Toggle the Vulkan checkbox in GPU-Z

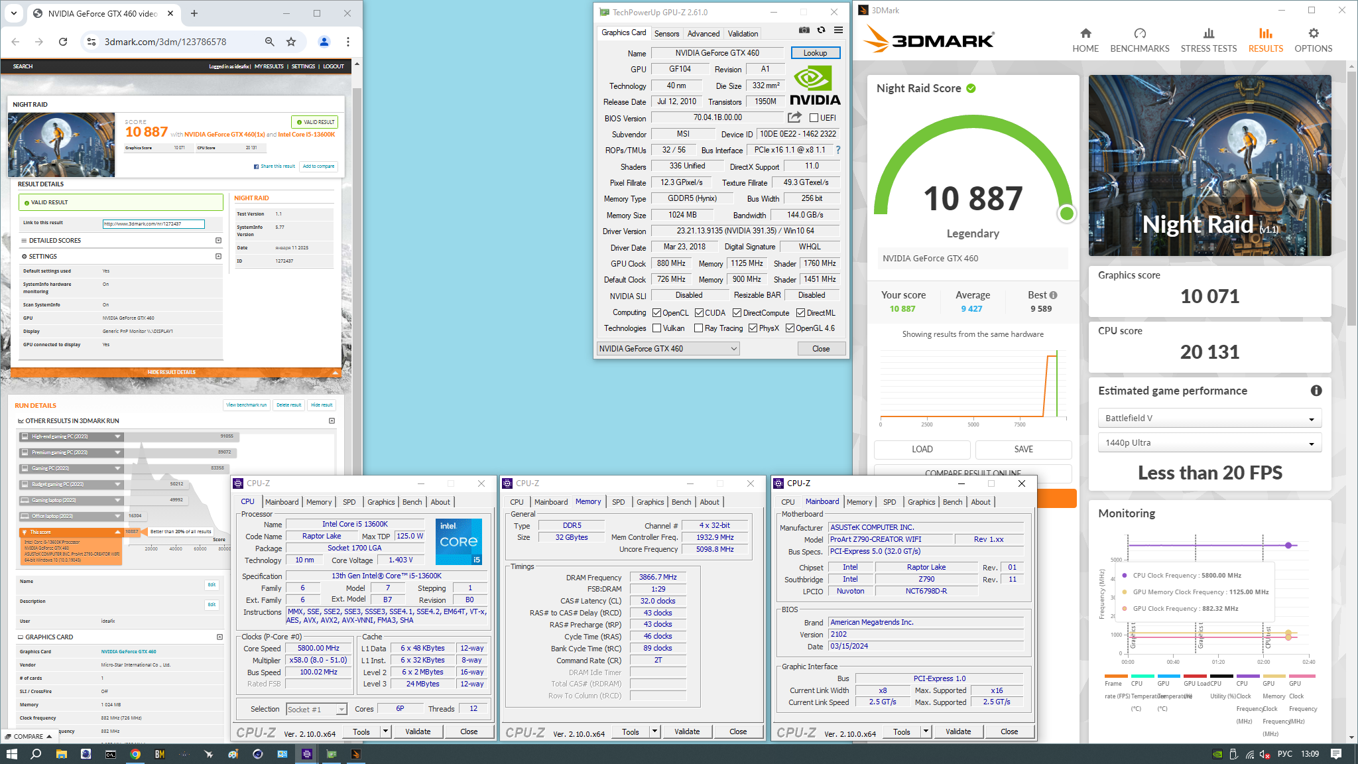point(656,328)
